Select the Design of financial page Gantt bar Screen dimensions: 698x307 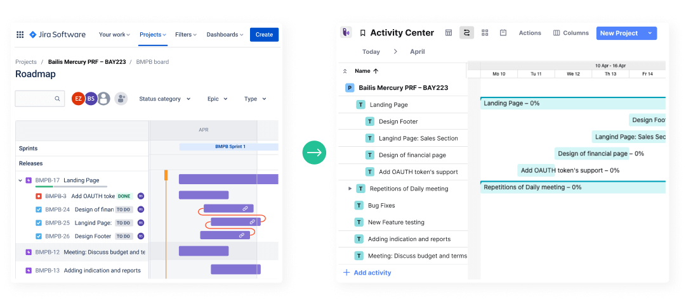point(592,154)
